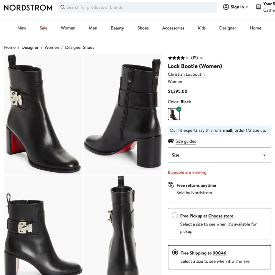The width and height of the screenshot is (275, 275).
Task: Open the Sale menu item
Action: pos(43,28)
